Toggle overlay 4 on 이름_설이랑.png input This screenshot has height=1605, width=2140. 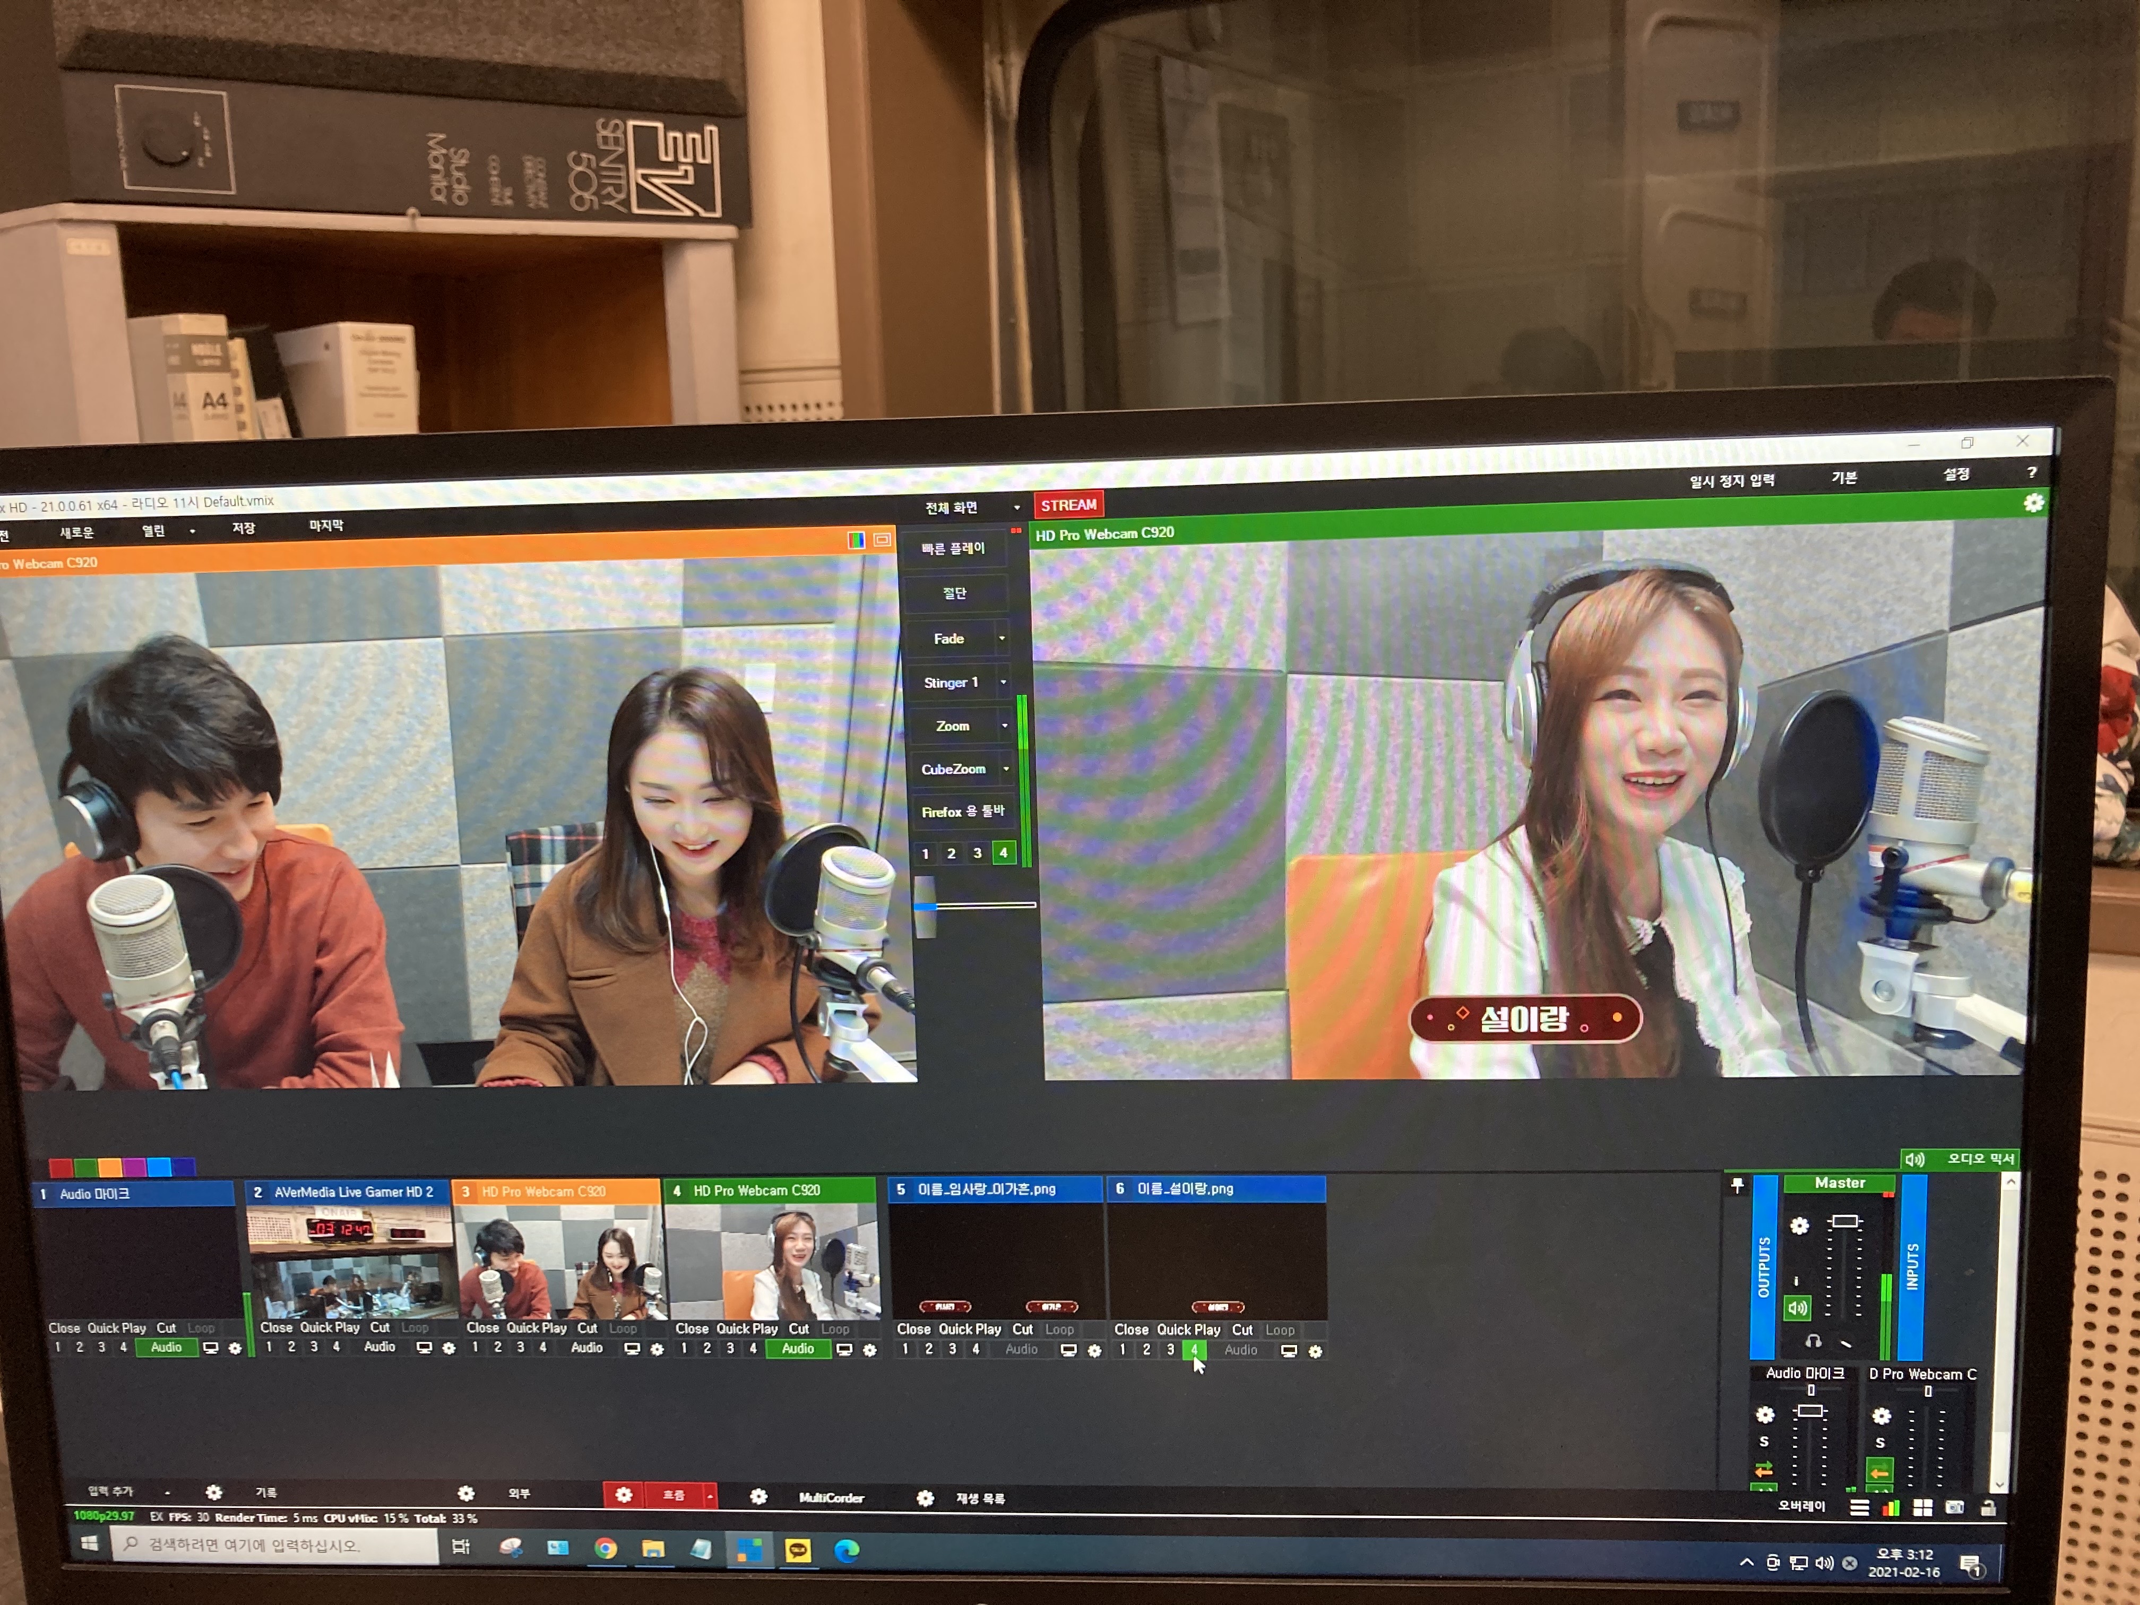click(x=1194, y=1350)
